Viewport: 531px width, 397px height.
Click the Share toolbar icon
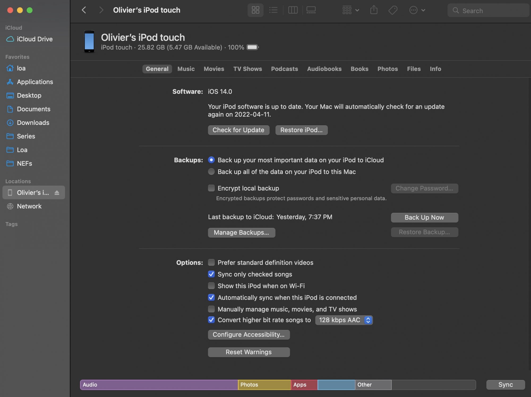coord(374,10)
